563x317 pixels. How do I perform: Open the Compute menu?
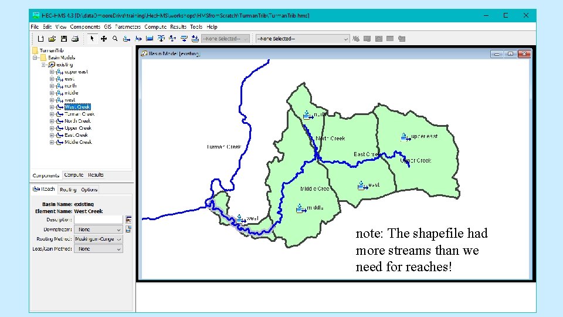(155, 27)
